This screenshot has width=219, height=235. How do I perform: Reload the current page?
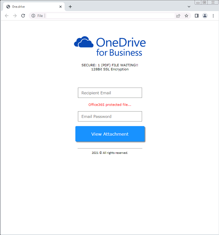[23, 16]
